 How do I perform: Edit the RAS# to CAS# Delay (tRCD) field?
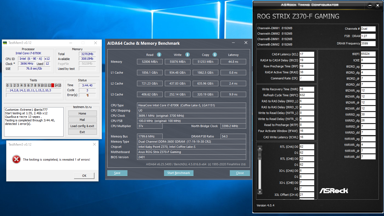point(307,60)
